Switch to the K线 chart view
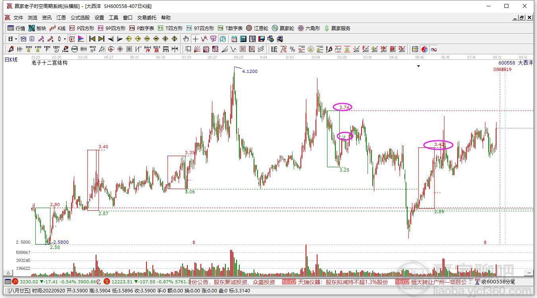Screen dimensions: 537x298 (57, 28)
